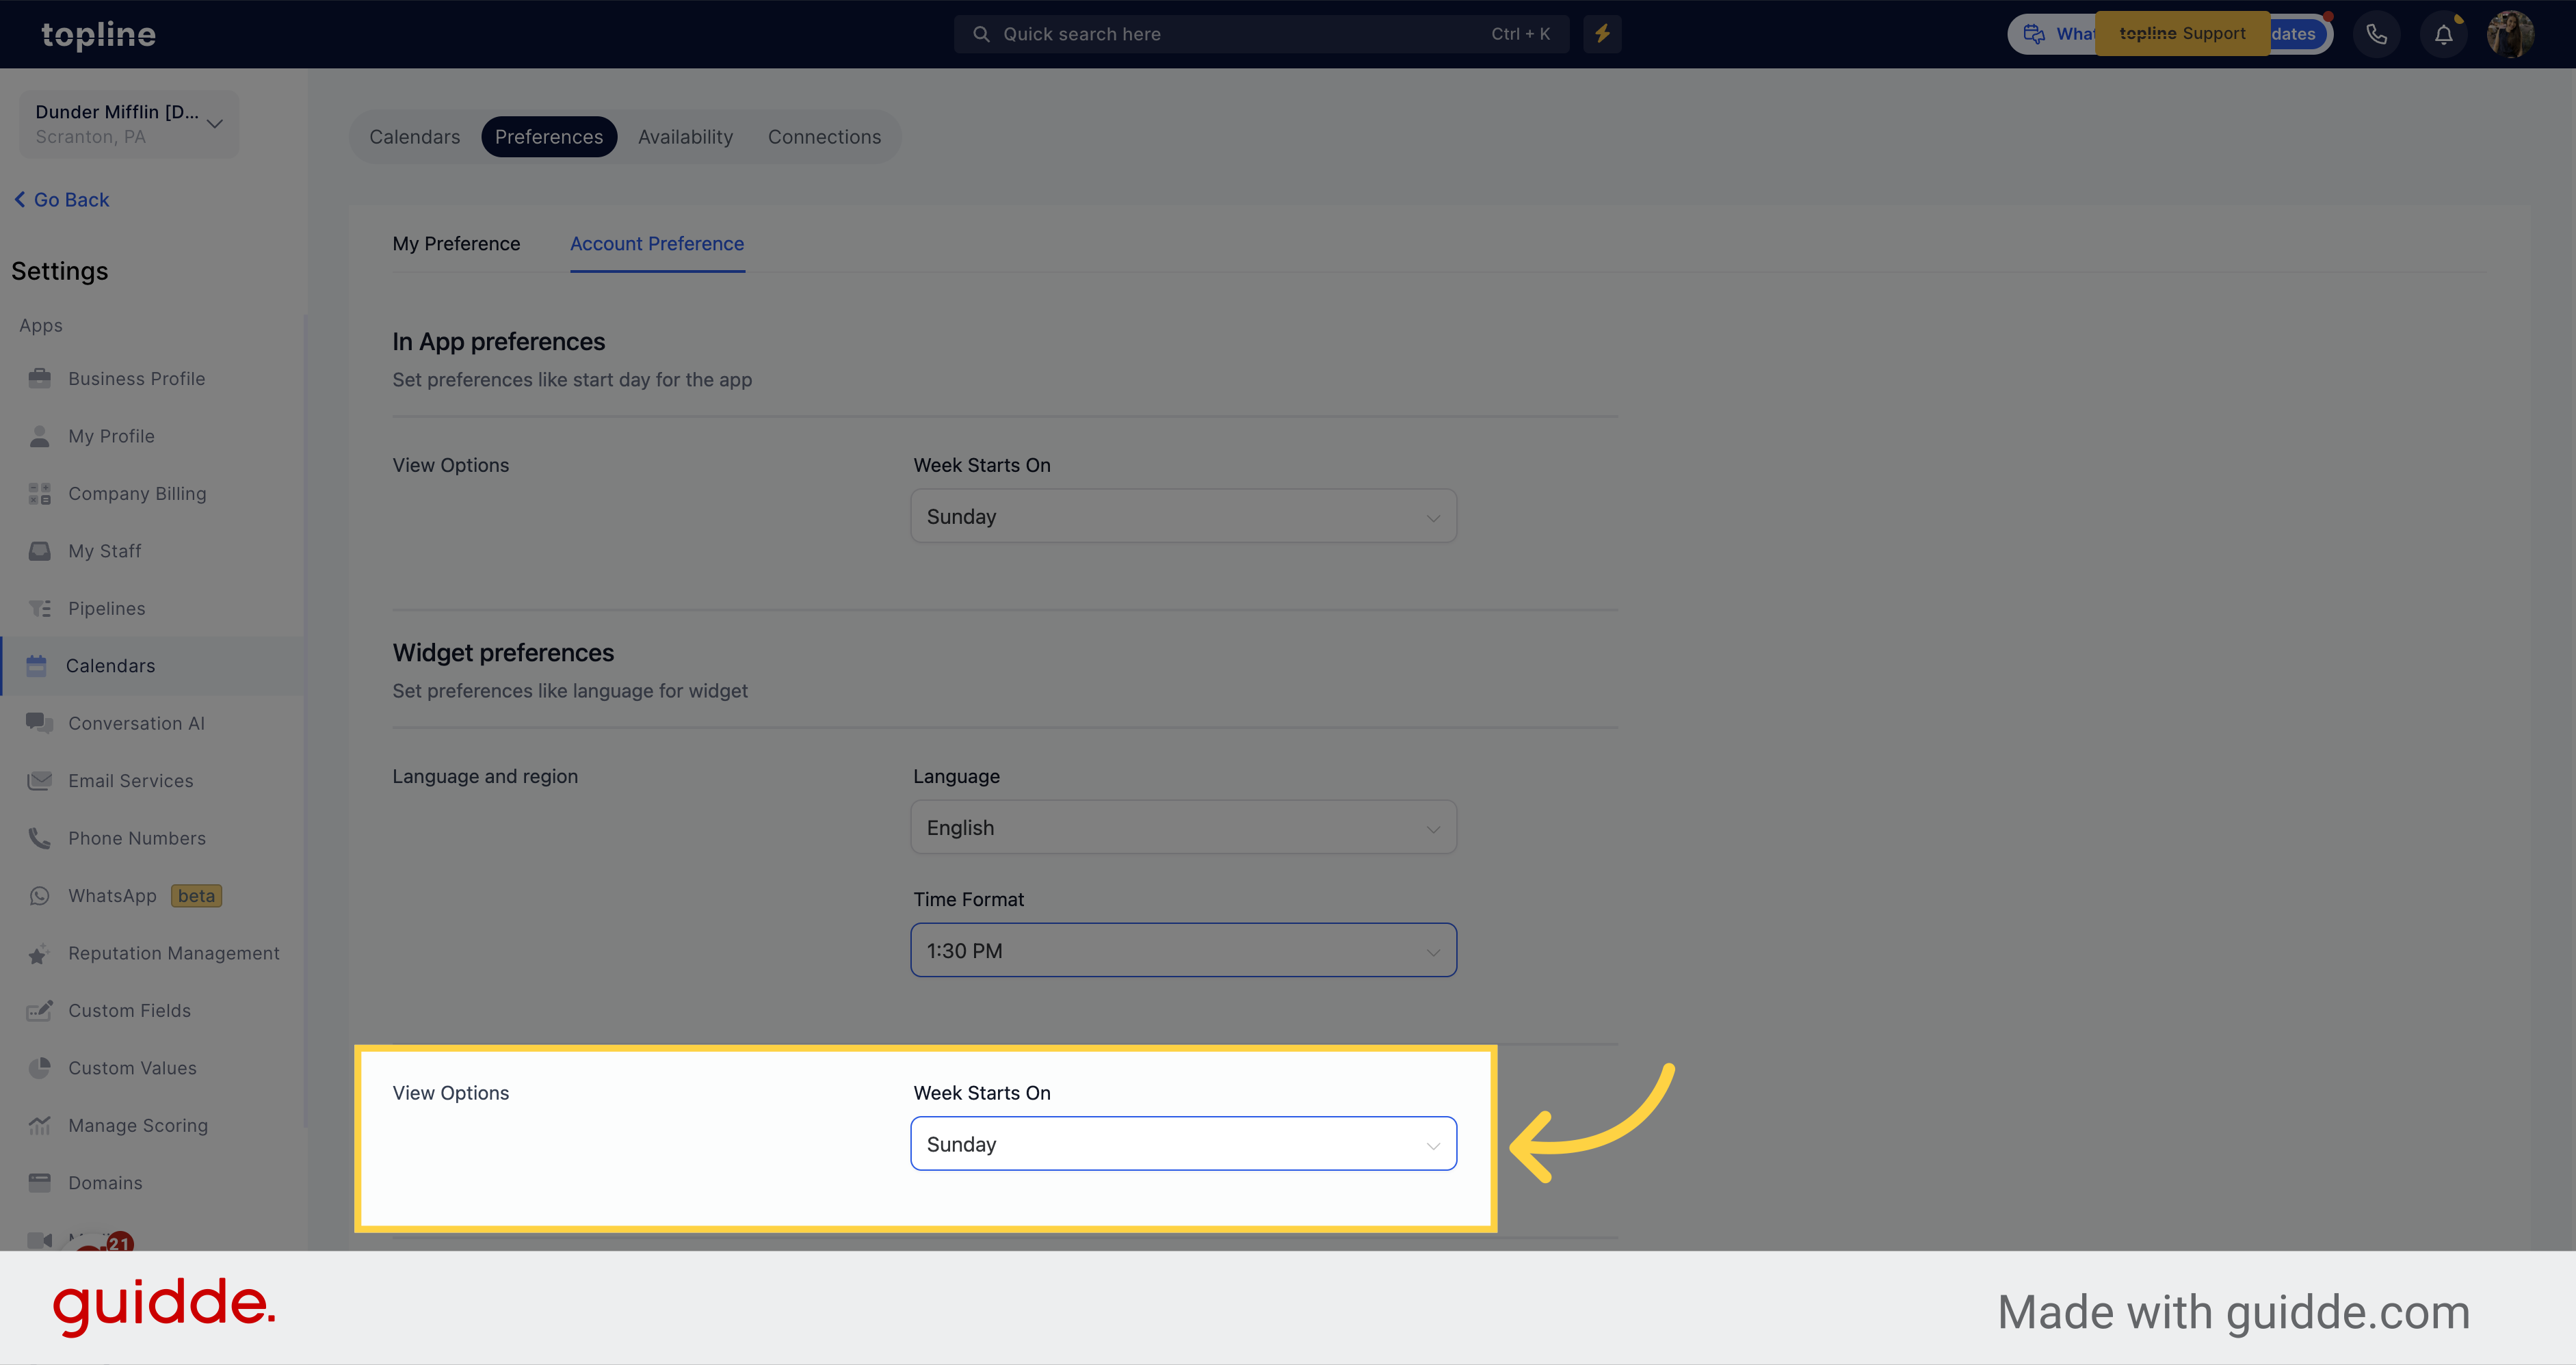Select Sunday in Week Starts On field

pos(1184,1143)
